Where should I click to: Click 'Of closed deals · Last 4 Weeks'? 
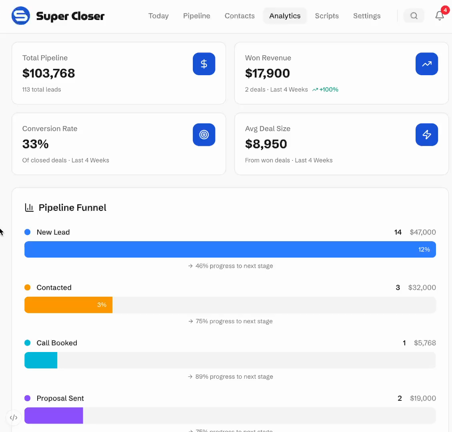tap(66, 160)
